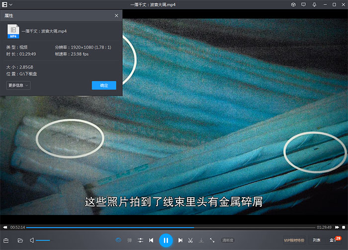
Task: Open the 列表 playlist panel
Action: [317, 240]
